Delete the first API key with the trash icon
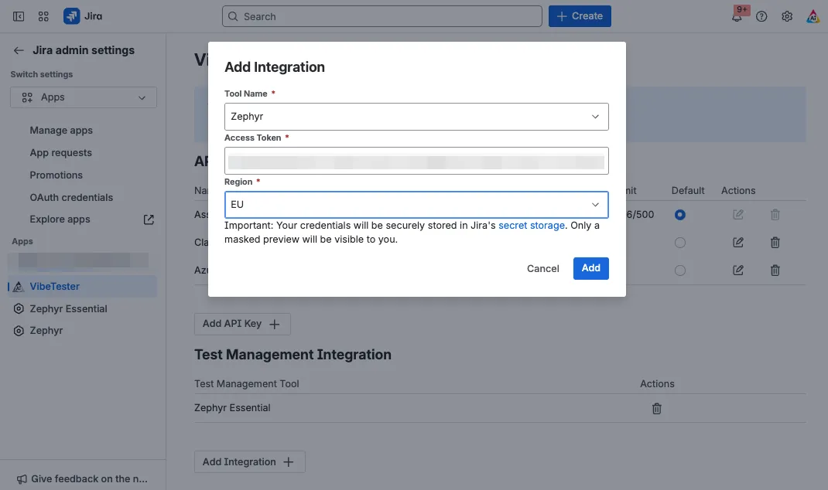Screen dimensions: 828x490 tap(775, 215)
